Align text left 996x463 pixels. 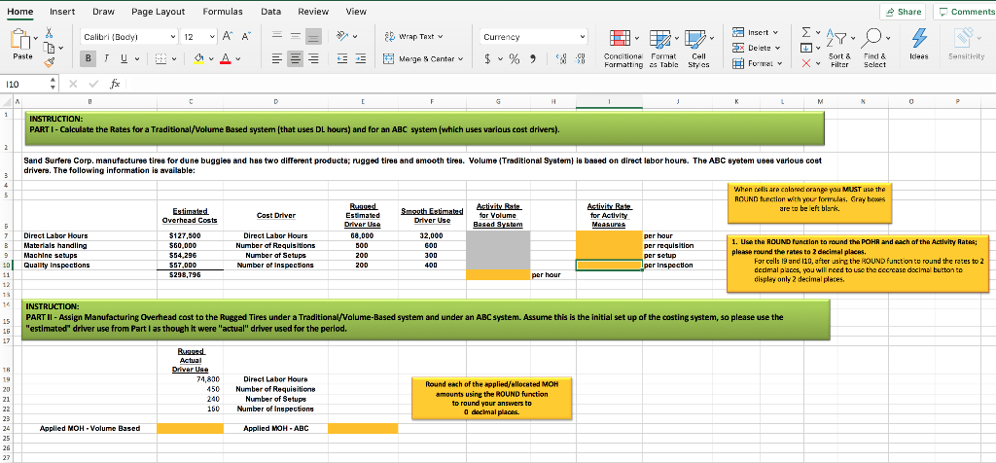[277, 59]
